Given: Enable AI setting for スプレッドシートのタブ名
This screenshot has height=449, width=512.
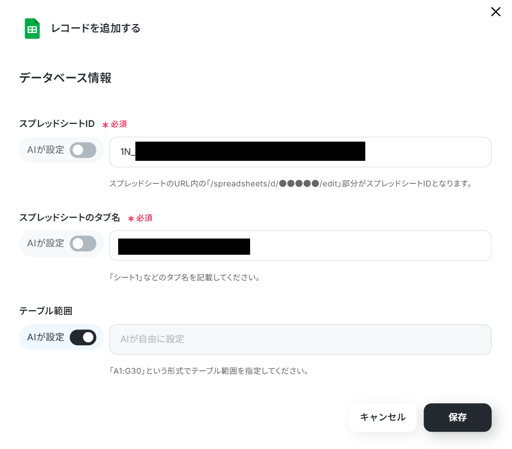Looking at the screenshot, I should pos(83,243).
